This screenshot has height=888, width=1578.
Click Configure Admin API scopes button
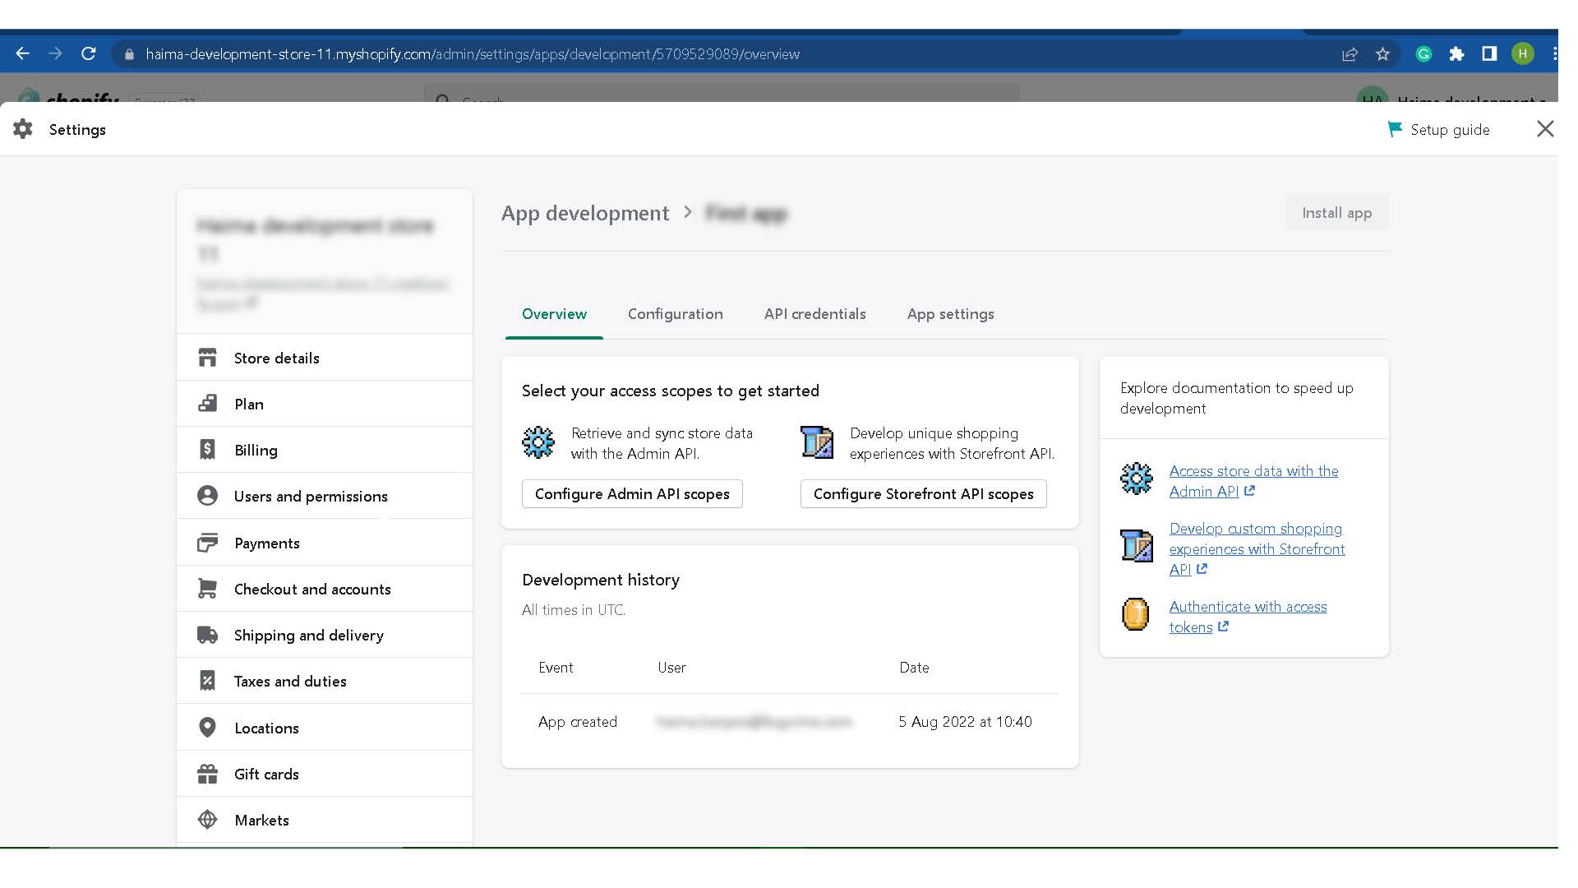click(x=631, y=494)
